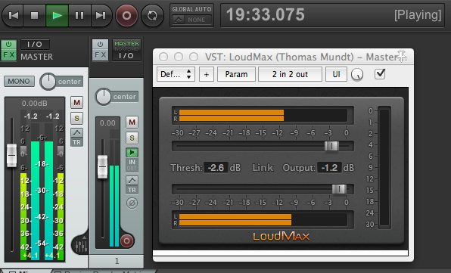Adjust master track pan knob

[x=48, y=82]
